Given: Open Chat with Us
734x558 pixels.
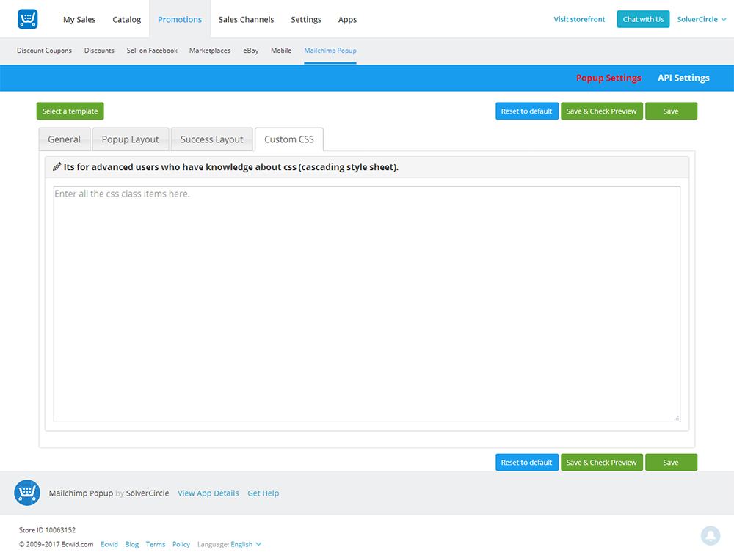Looking at the screenshot, I should tap(643, 19).
